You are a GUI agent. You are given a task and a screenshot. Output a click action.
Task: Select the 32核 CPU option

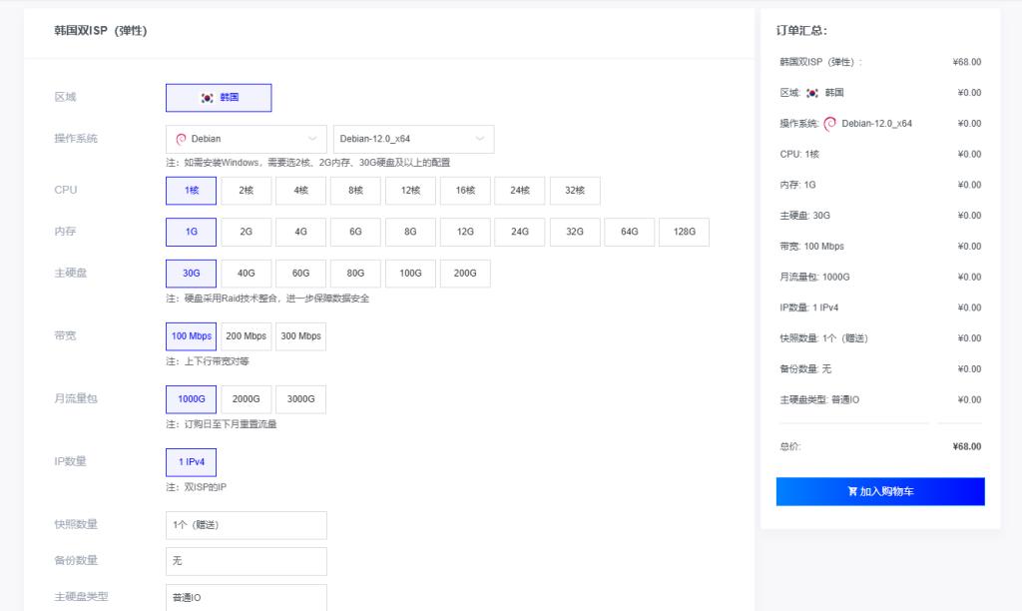pyautogui.click(x=574, y=190)
